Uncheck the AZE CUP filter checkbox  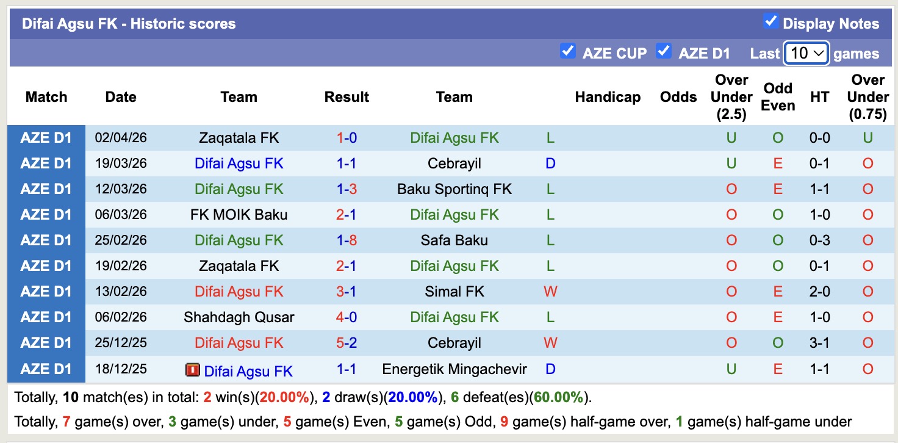(x=567, y=51)
